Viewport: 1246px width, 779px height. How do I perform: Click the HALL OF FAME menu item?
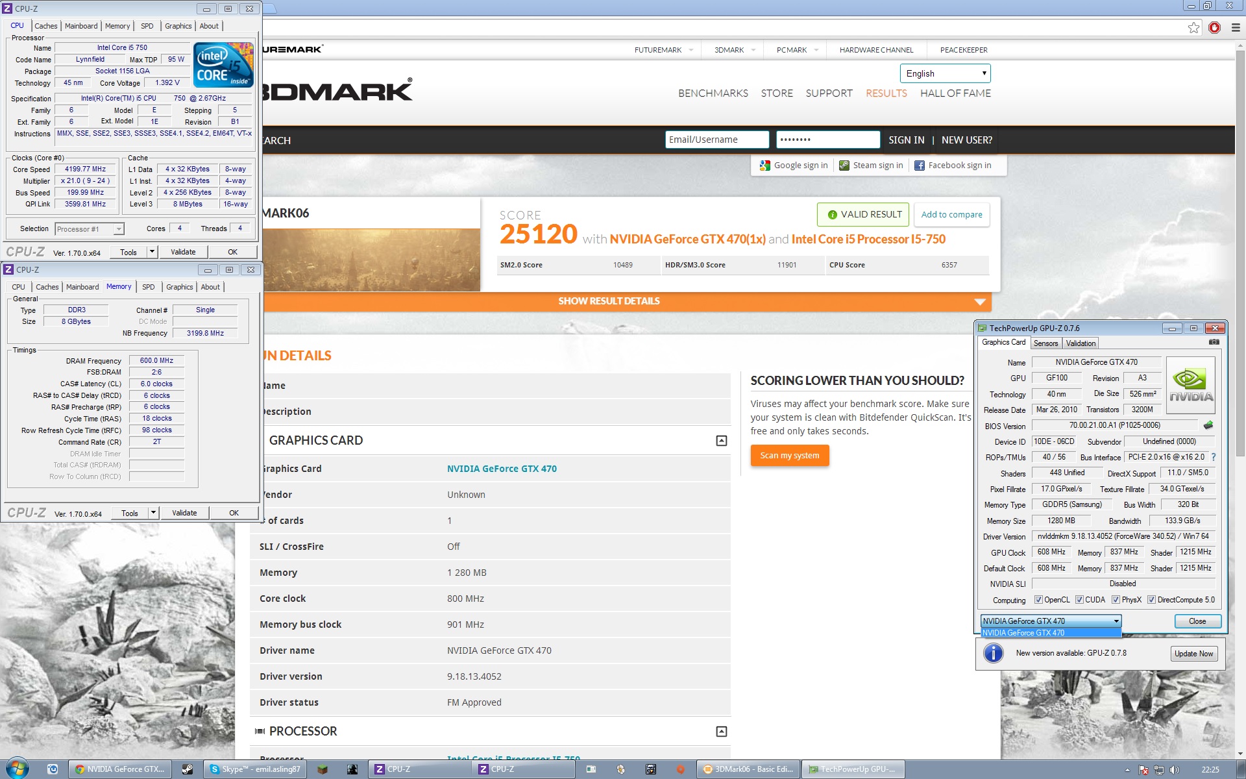(x=955, y=93)
